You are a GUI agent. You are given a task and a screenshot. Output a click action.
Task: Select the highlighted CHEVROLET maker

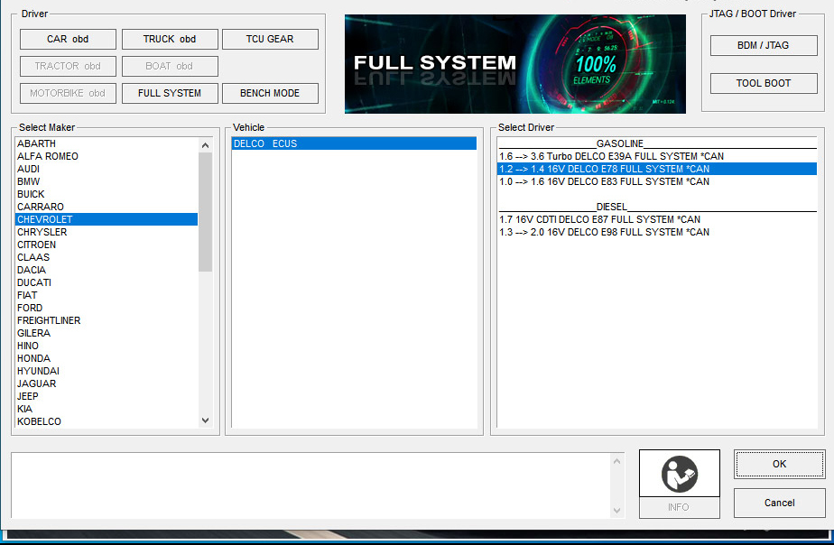(x=107, y=219)
